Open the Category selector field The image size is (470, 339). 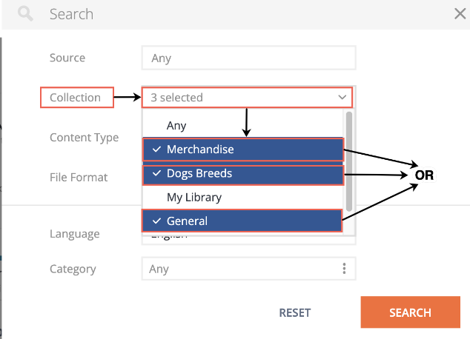tap(248, 269)
